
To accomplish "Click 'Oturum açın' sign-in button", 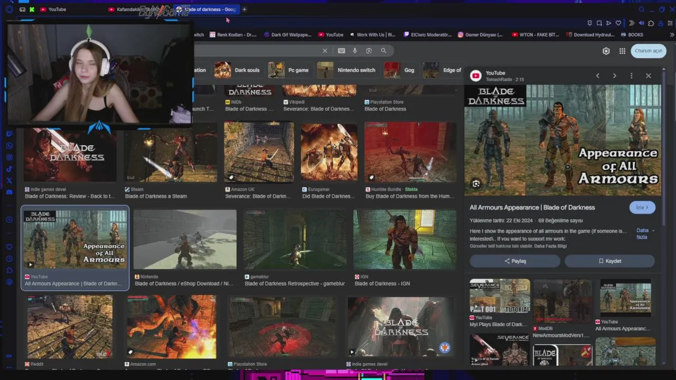I will pyautogui.click(x=648, y=51).
